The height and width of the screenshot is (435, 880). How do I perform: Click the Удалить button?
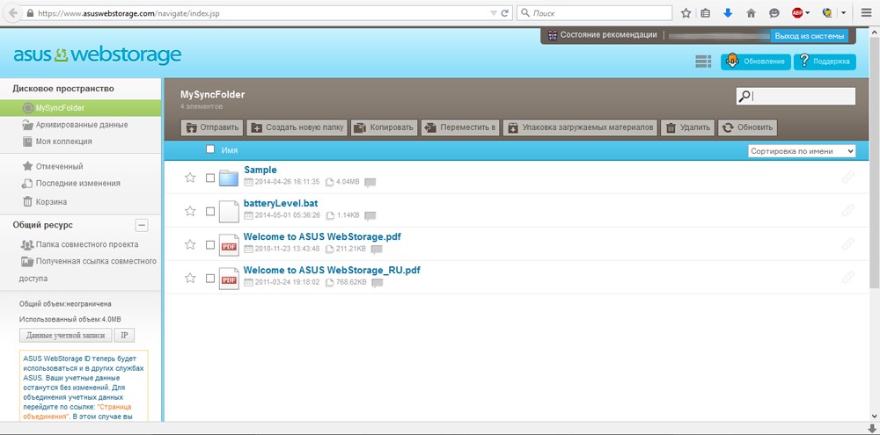click(x=688, y=127)
